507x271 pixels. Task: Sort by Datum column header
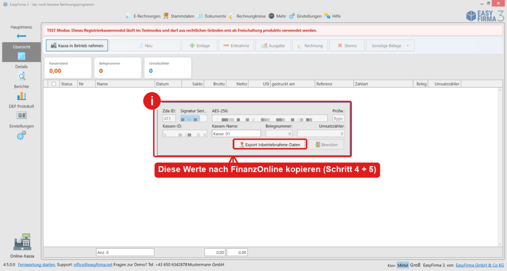168,84
